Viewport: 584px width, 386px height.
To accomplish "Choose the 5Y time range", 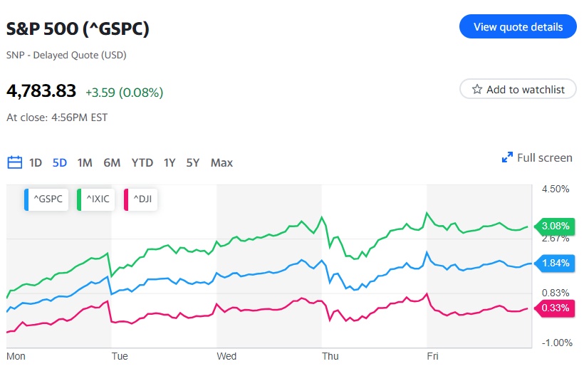I will point(193,162).
